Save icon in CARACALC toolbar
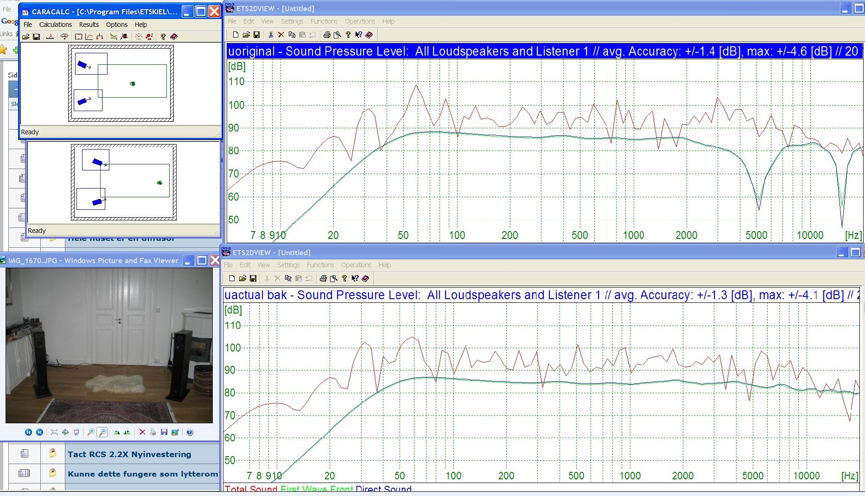The width and height of the screenshot is (865, 496). (36, 37)
